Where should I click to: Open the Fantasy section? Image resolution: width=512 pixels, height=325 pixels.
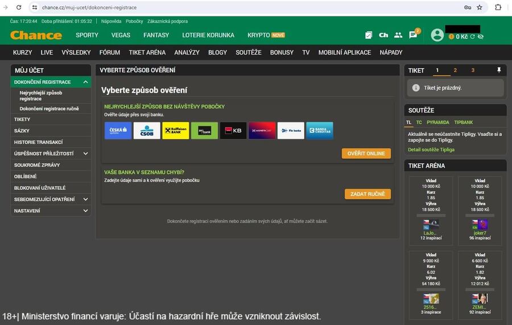pos(156,35)
